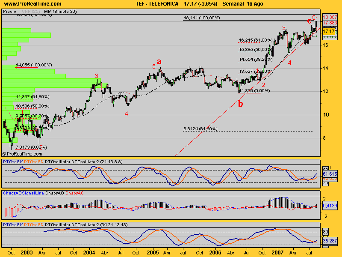Click the red ChaosAC indicator label
342x257 pixels.
pos(74,193)
